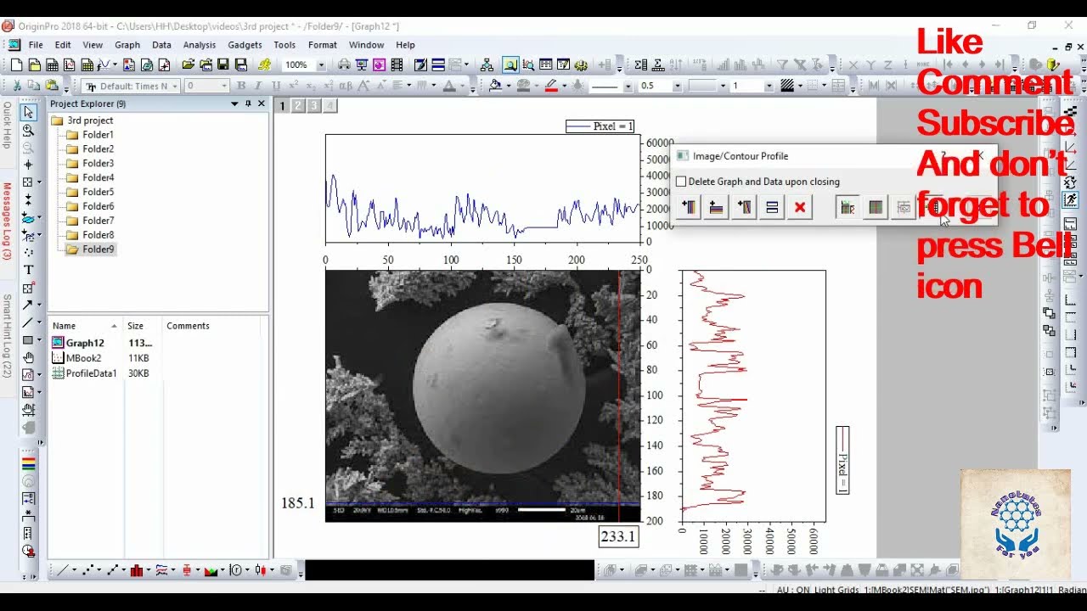This screenshot has width=1087, height=611.
Task: Click the Cut scissors icon
Action: [x=16, y=86]
